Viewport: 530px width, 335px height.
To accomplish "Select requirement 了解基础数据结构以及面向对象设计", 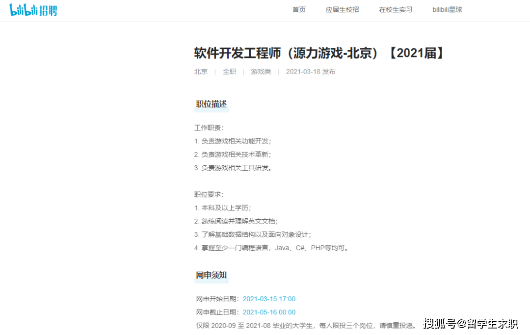I will click(x=253, y=234).
